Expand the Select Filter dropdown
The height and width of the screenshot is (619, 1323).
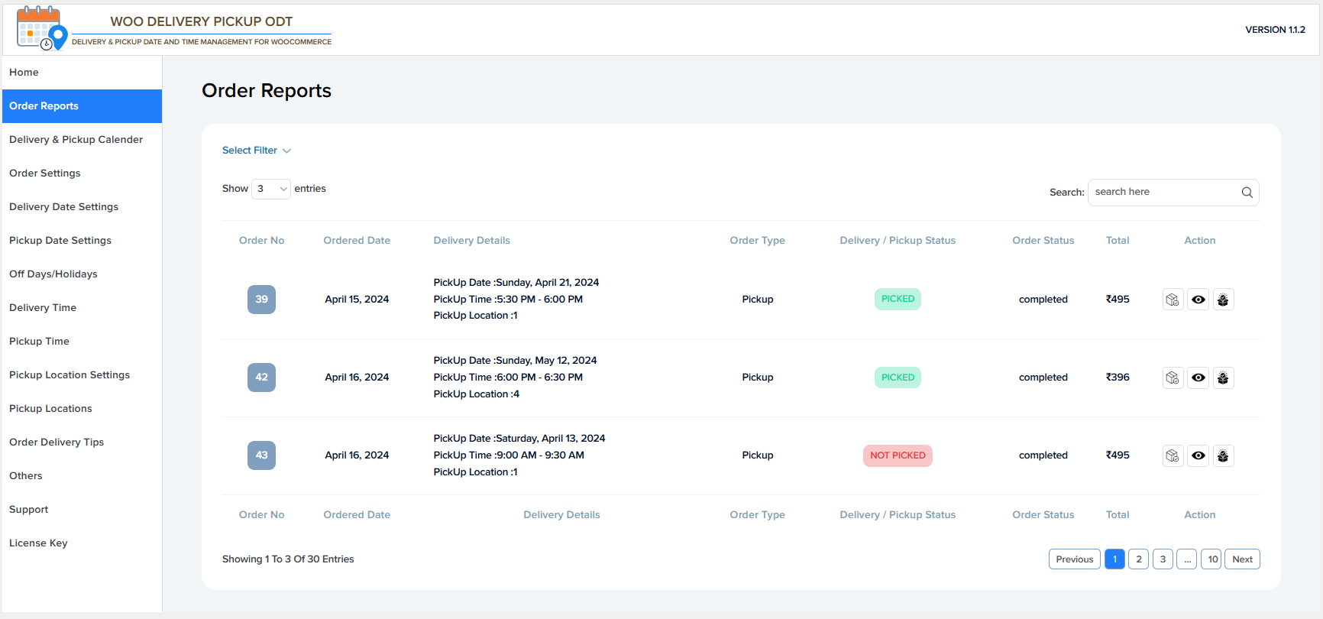257,151
